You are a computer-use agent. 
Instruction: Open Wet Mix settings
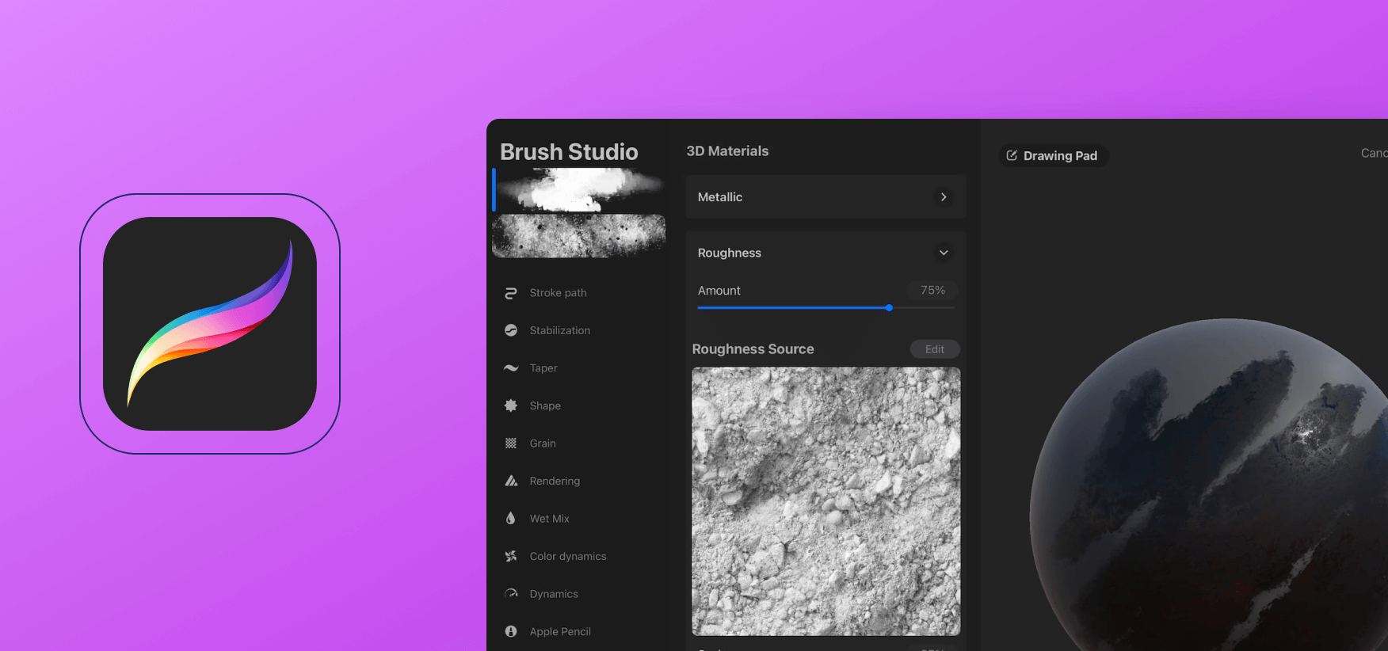[549, 519]
